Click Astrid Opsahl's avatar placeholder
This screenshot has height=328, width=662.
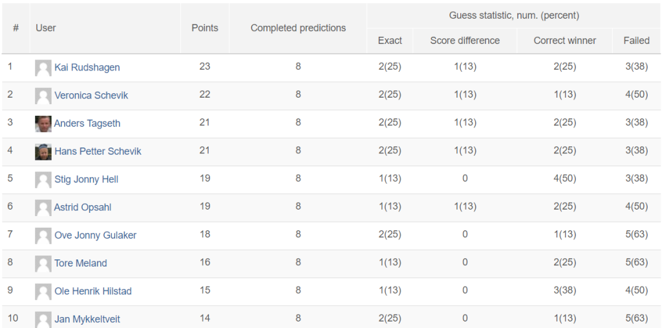43,208
